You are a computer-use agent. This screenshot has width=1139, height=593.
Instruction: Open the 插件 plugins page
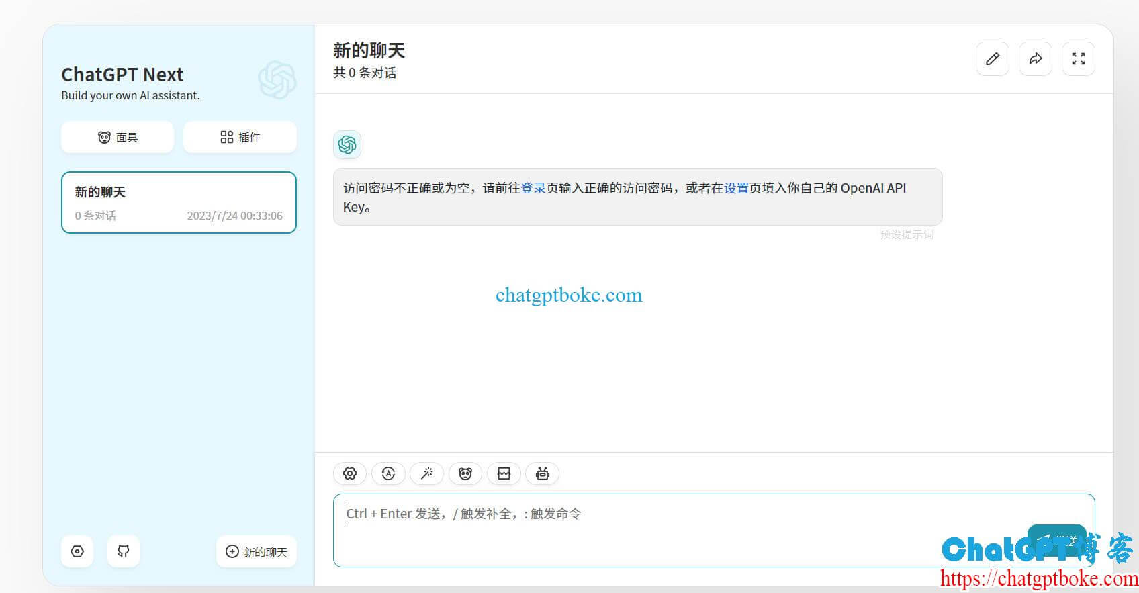pos(240,137)
